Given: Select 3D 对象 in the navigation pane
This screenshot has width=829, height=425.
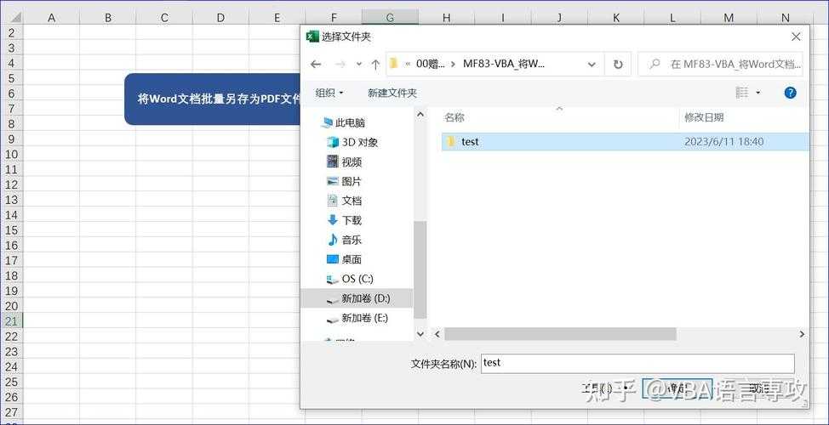Looking at the screenshot, I should (359, 142).
